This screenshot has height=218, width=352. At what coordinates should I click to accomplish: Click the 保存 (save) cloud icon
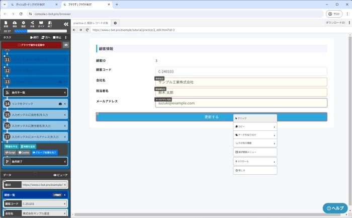coord(14,24)
